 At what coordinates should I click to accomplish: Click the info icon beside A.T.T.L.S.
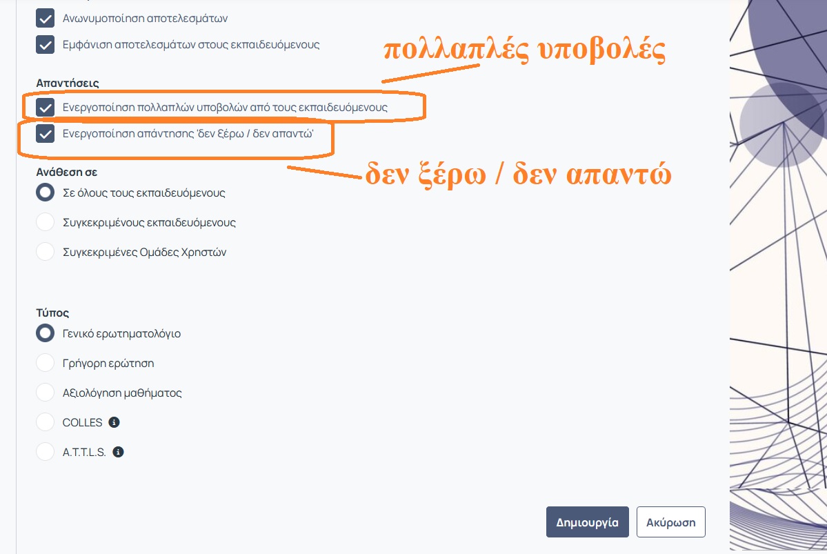(x=118, y=453)
